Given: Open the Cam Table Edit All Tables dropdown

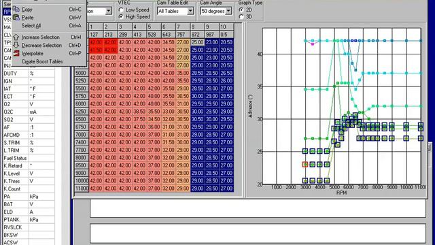Looking at the screenshot, I should point(190,11).
